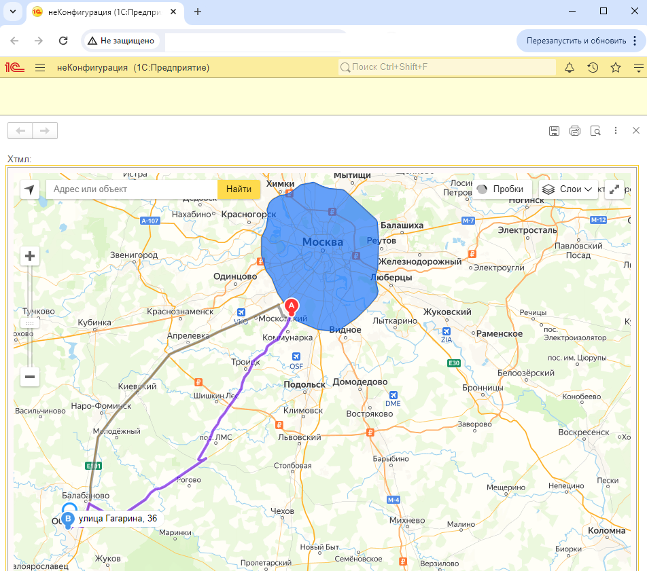Open the service settings menu icon
This screenshot has height=571, width=647.
pos(638,68)
